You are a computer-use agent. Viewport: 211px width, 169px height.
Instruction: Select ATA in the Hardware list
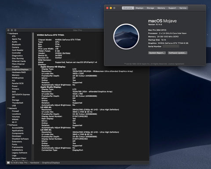(14, 36)
